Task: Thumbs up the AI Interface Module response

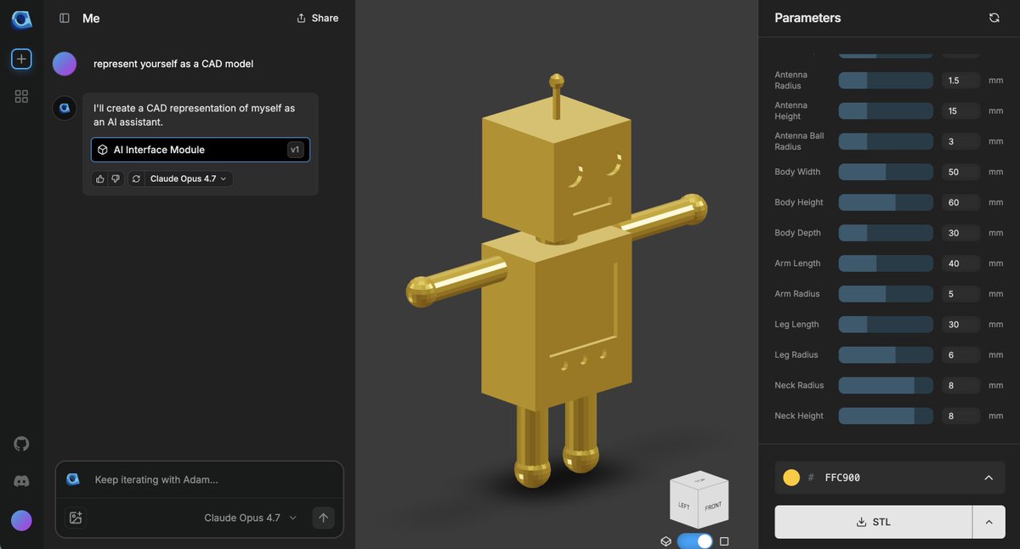Action: [99, 178]
